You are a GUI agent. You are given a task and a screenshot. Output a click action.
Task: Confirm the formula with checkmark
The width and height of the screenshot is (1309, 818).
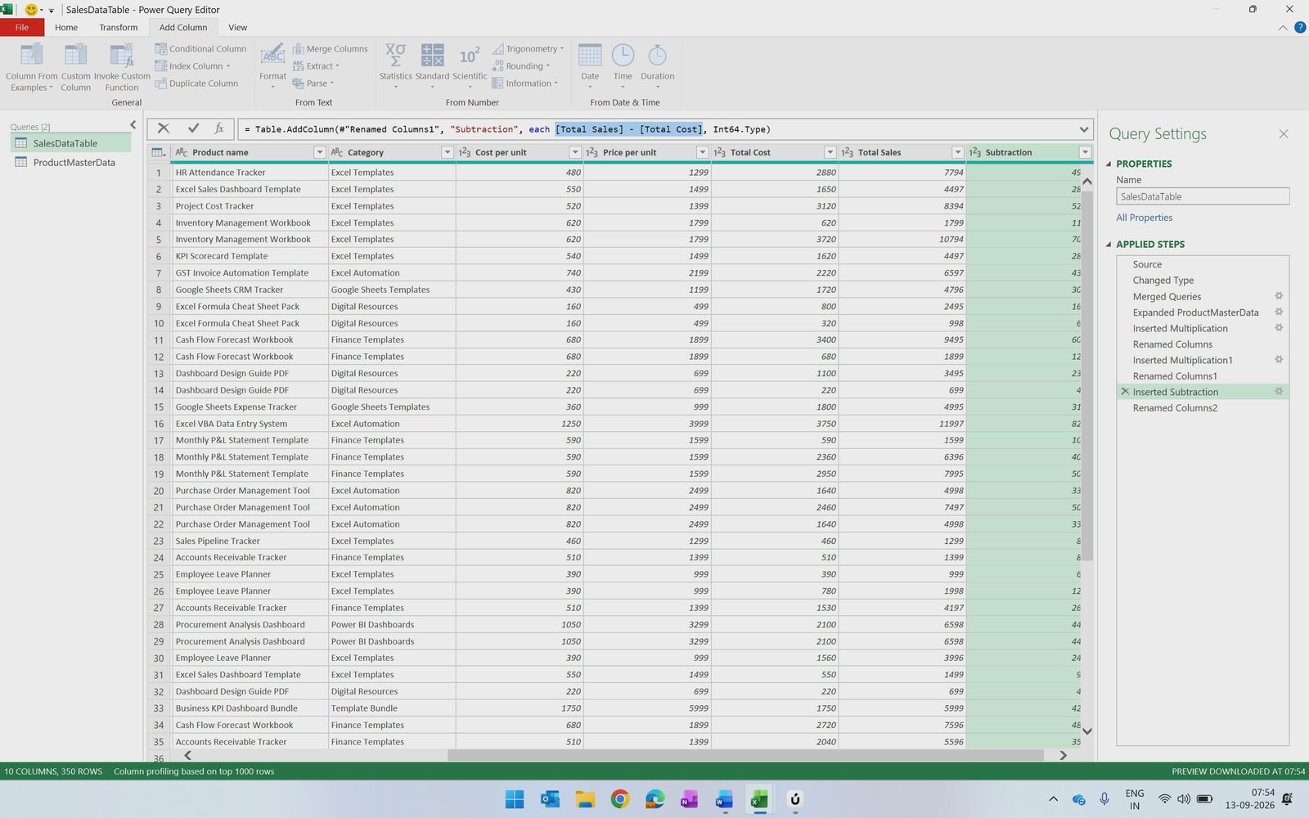(193, 128)
